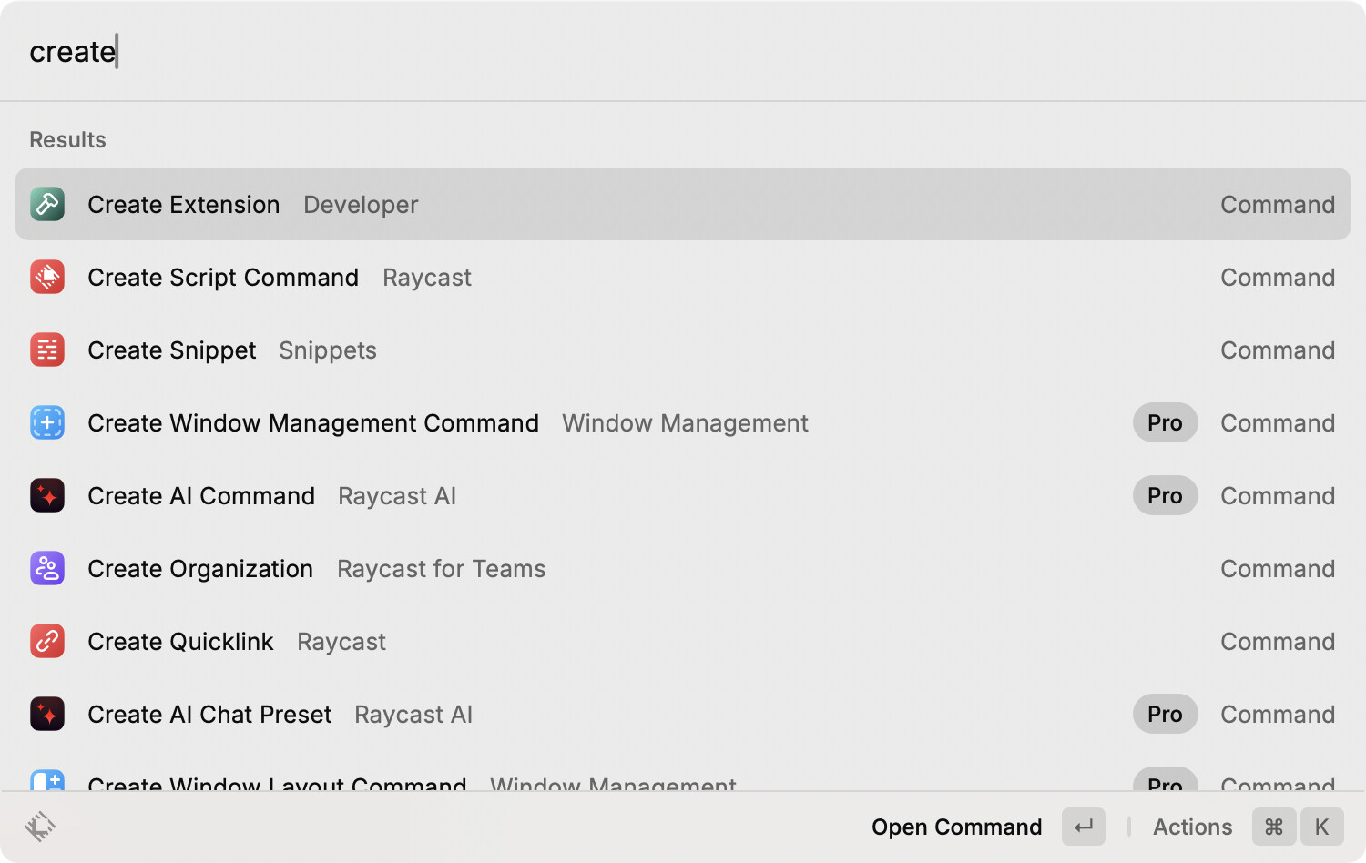The width and height of the screenshot is (1366, 863).
Task: Click the K key badge in footer
Action: pyautogui.click(x=1322, y=827)
